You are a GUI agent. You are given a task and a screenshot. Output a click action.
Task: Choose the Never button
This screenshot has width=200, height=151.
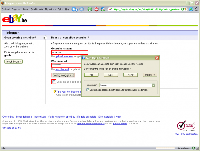pyautogui.click(x=130, y=75)
